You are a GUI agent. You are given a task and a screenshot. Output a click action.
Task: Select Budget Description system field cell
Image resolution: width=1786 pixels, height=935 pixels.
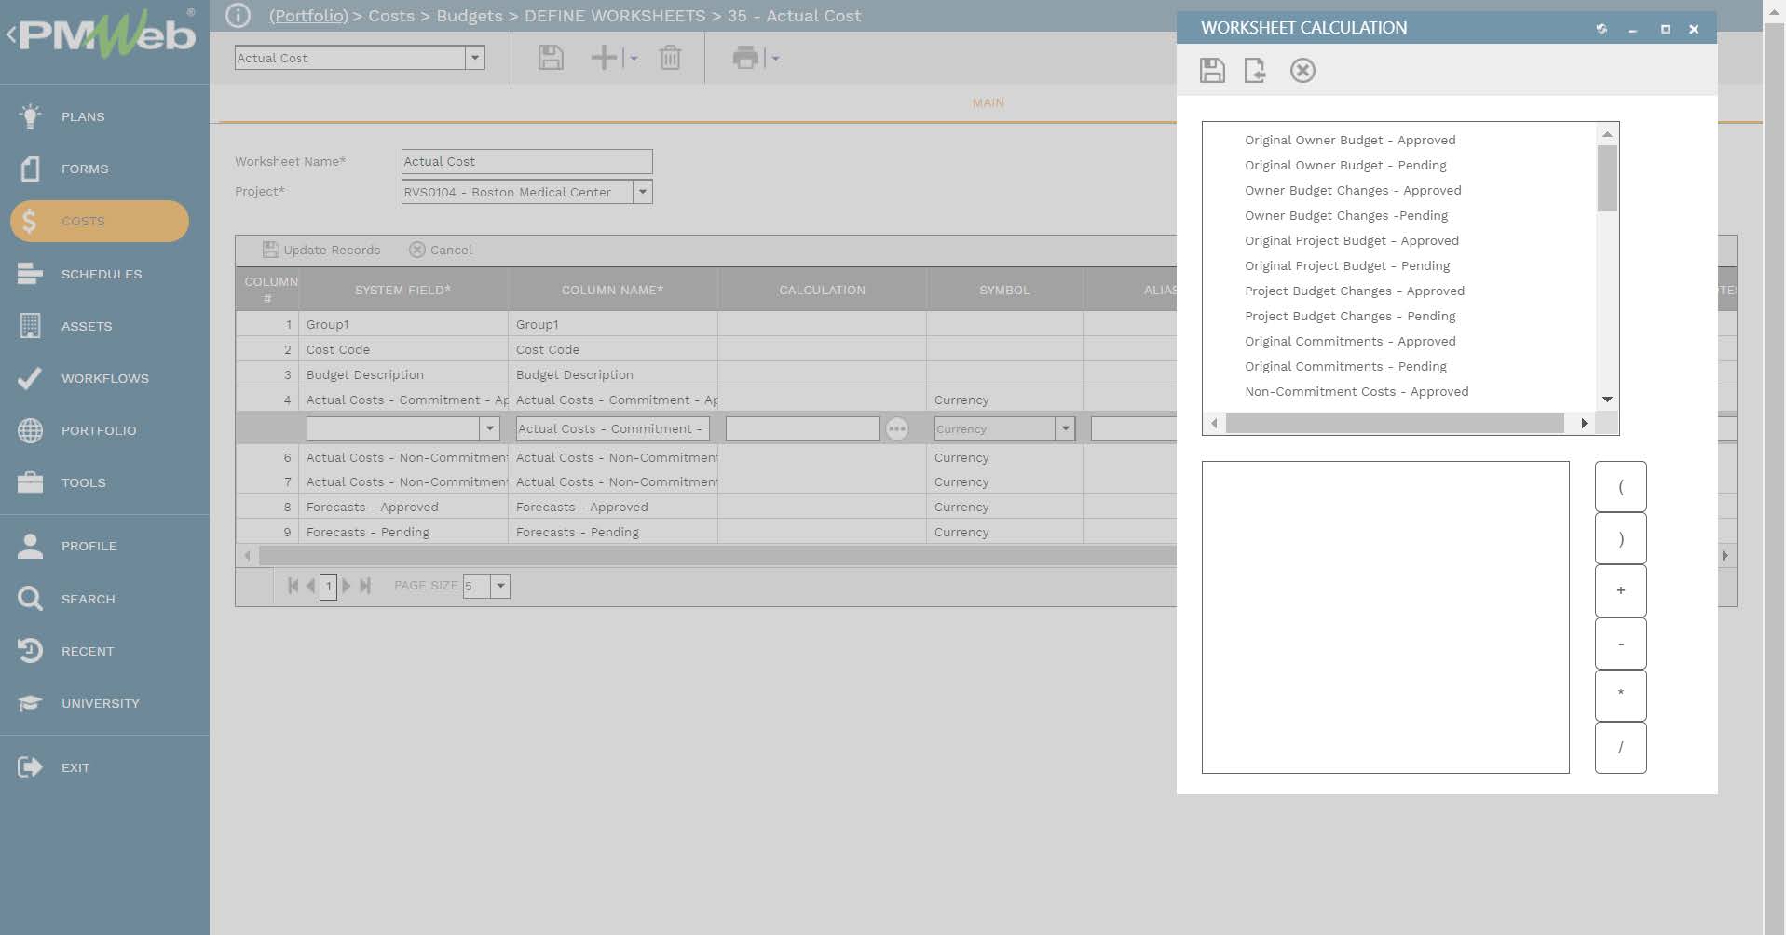click(x=403, y=374)
